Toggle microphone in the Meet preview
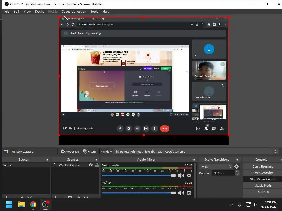This screenshot has height=211, width=282. (120, 129)
